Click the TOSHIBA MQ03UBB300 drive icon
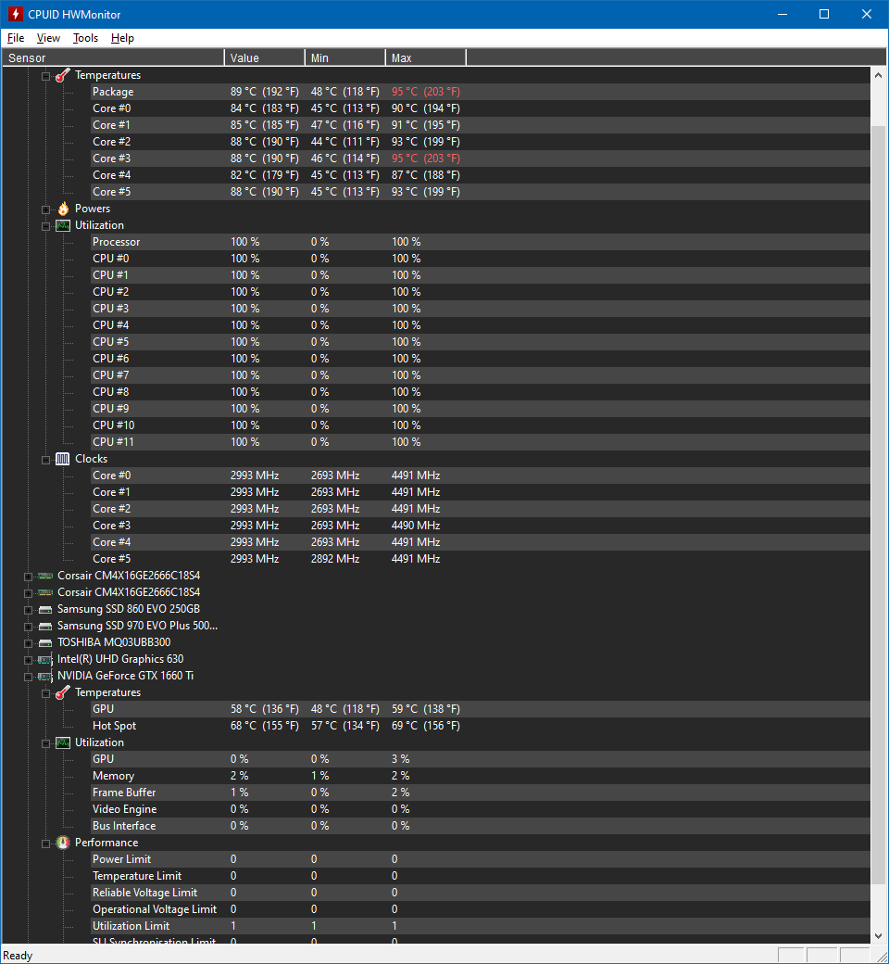Viewport: 889px width, 964px height. click(44, 642)
